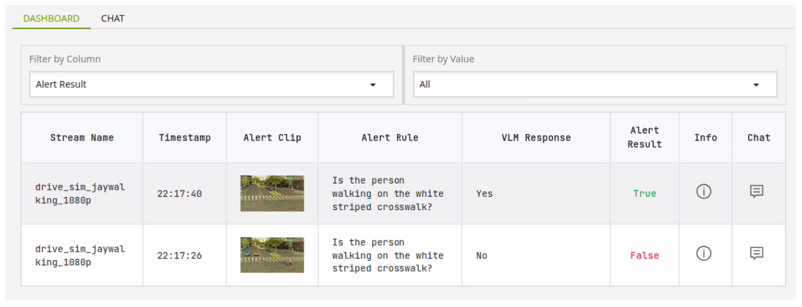
Task: Click the Alert Rule column header
Action: (x=390, y=137)
